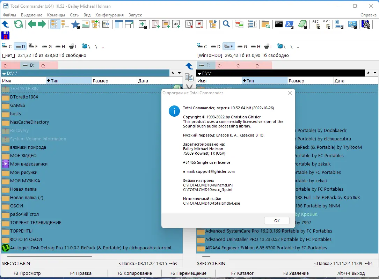The image size is (379, 279).
Task: Open the search magnifier tool
Action: [226, 24]
